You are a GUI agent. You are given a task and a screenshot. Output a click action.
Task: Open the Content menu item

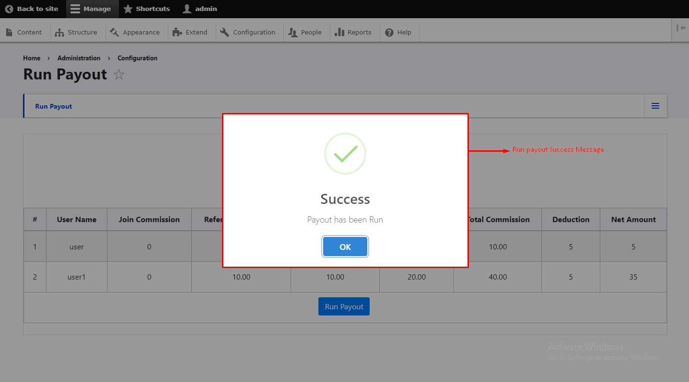tap(24, 32)
